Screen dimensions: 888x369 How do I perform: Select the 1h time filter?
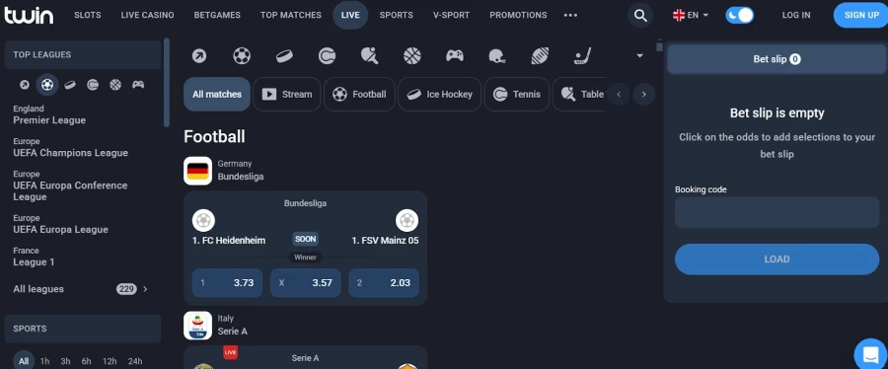tap(44, 361)
